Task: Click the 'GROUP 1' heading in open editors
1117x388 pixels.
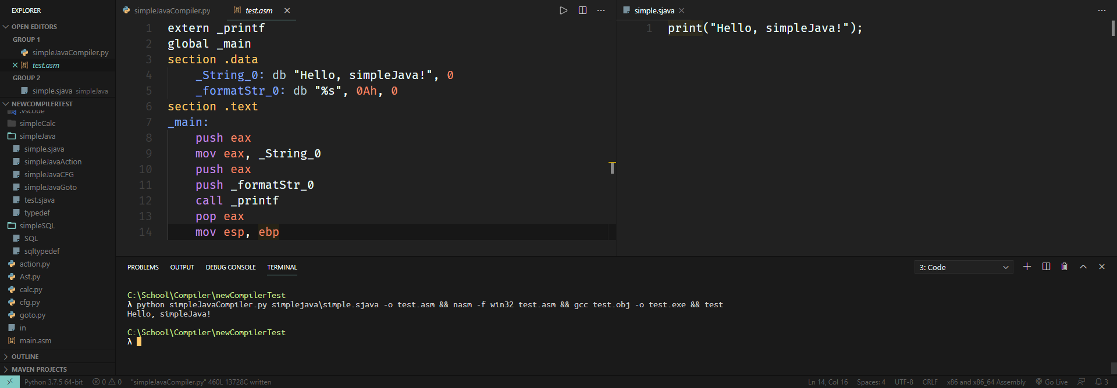Action: point(26,39)
